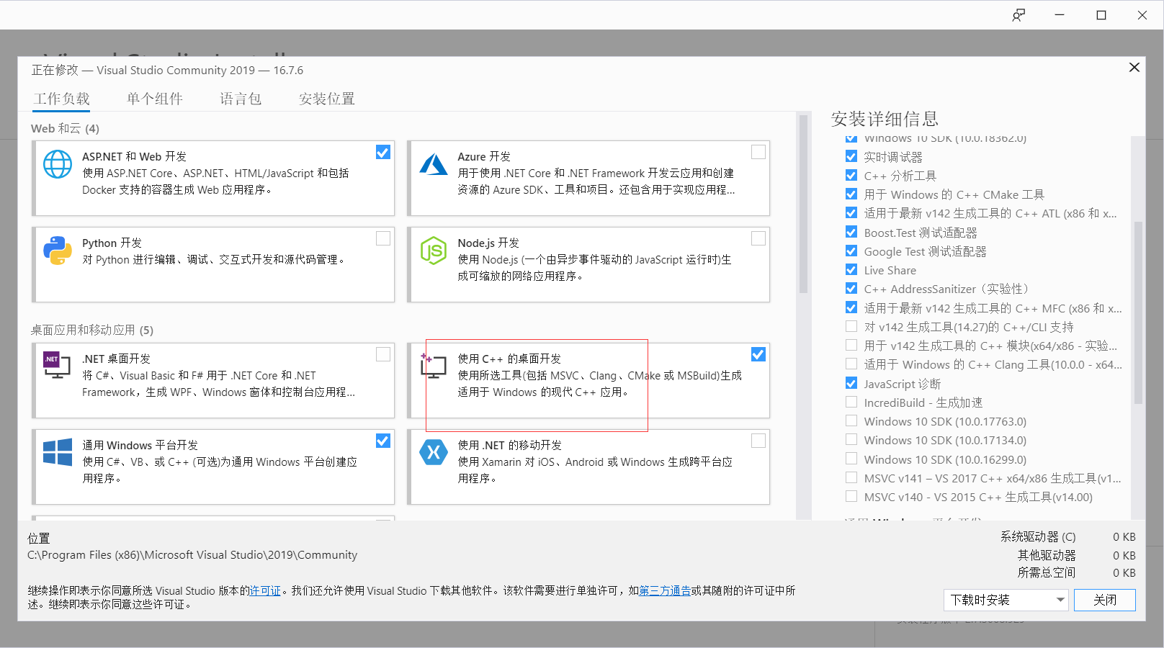The height and width of the screenshot is (648, 1164).
Task: Close the modify dialog with X
Action: [1134, 67]
